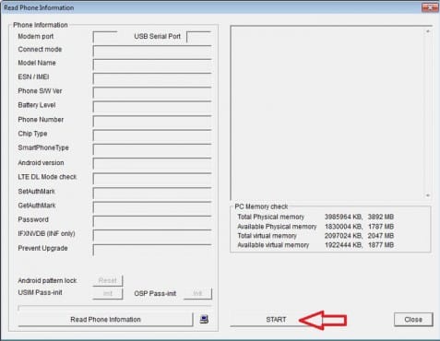The height and width of the screenshot is (341, 440).
Task: Close the Read Phone Information window
Action: [430, 7]
